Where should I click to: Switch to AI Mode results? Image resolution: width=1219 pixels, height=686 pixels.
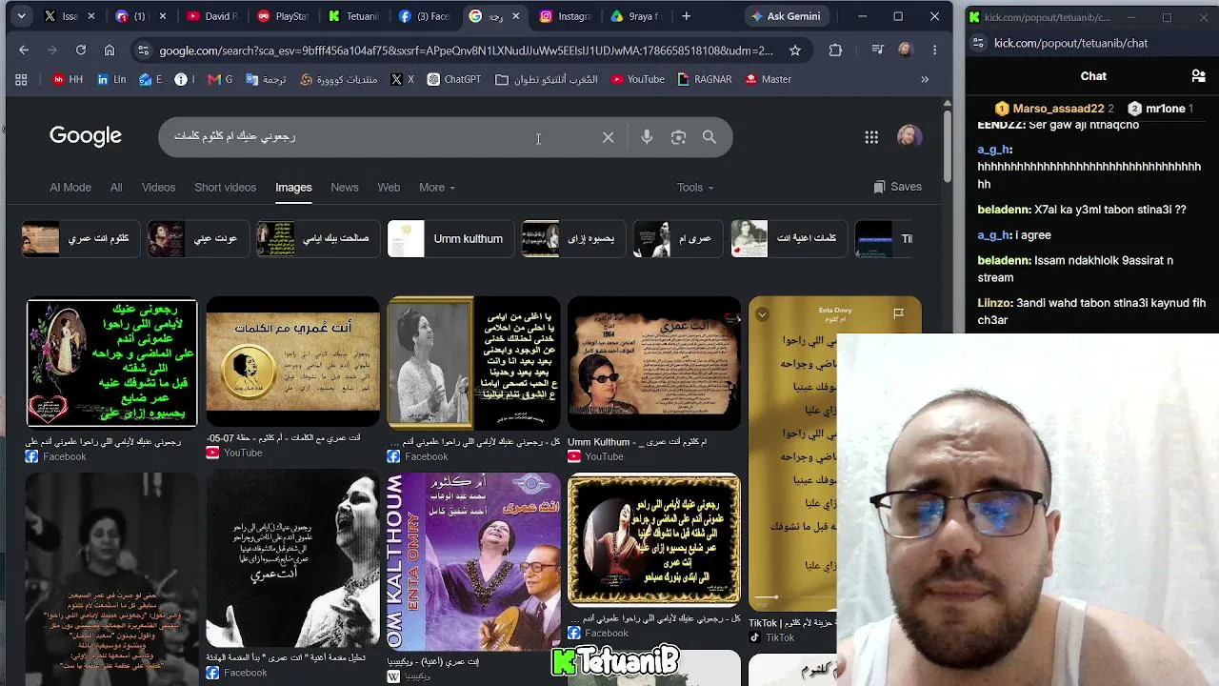[70, 188]
